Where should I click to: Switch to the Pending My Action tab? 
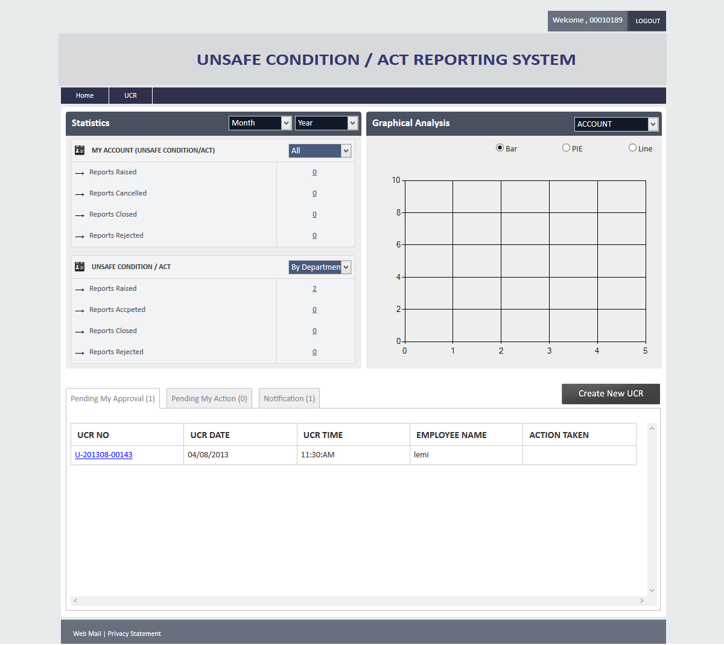point(209,398)
